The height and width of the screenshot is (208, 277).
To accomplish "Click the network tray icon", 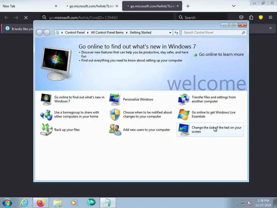I will coord(243,203).
